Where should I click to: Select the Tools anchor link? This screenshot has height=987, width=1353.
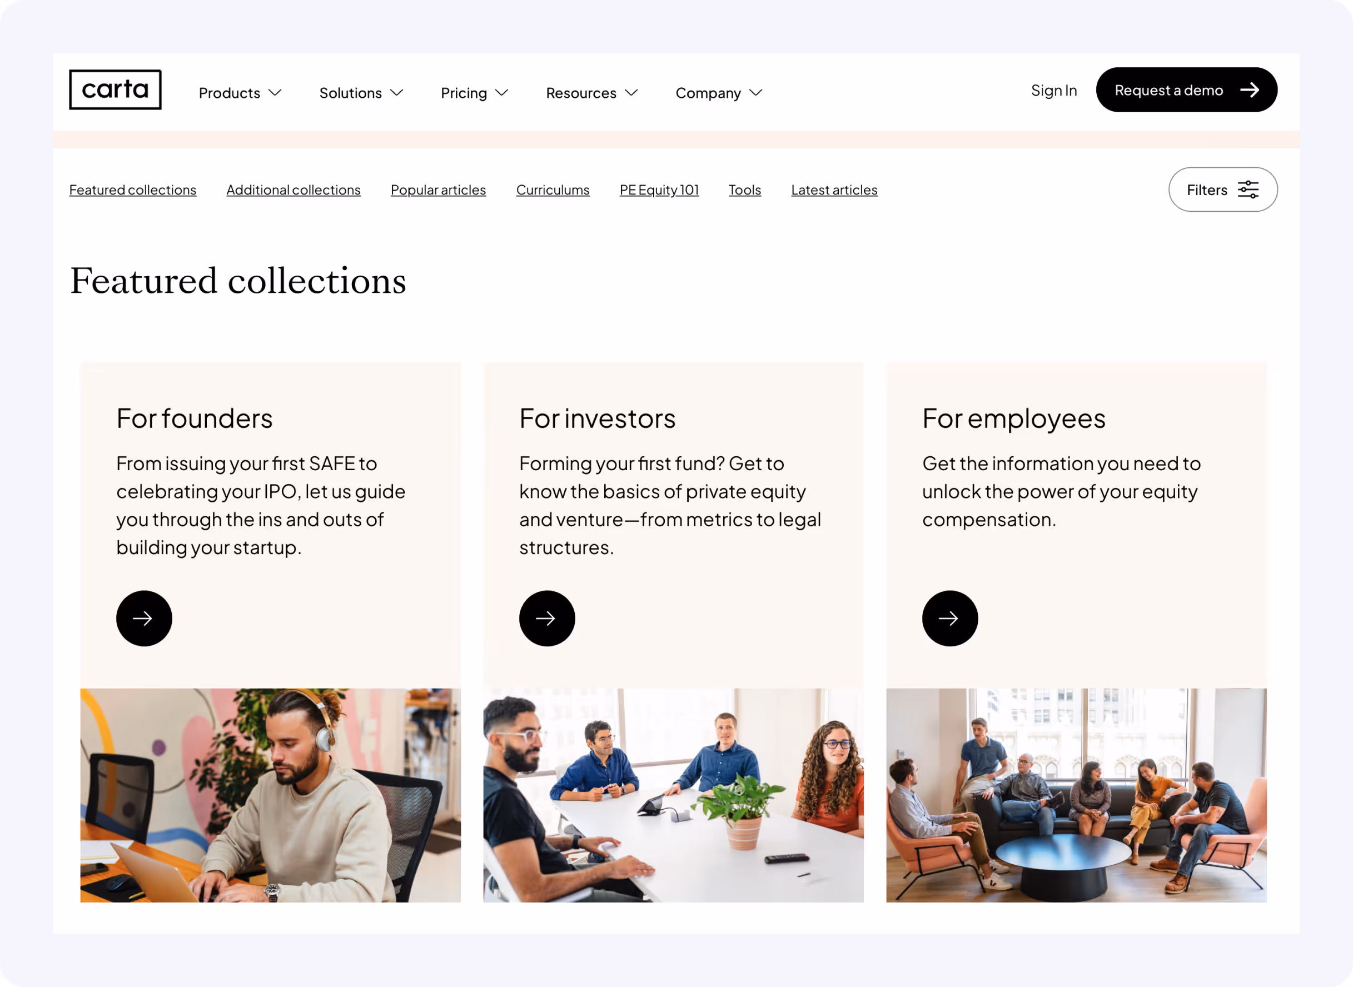pyautogui.click(x=745, y=190)
